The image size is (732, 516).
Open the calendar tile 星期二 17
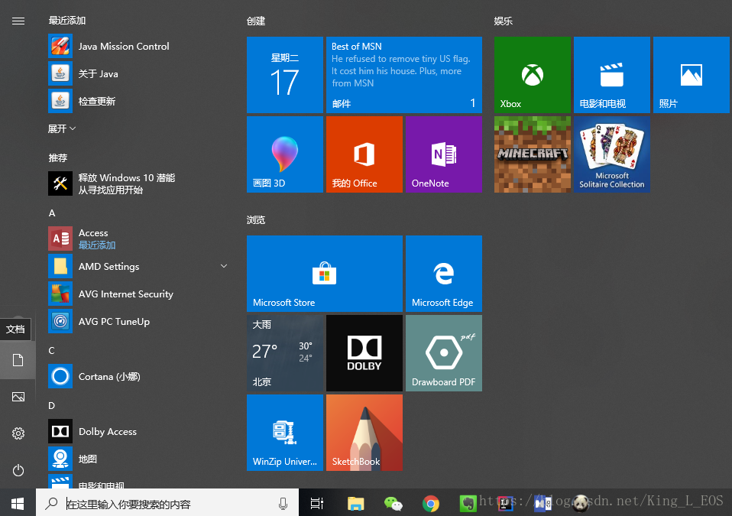pos(285,75)
